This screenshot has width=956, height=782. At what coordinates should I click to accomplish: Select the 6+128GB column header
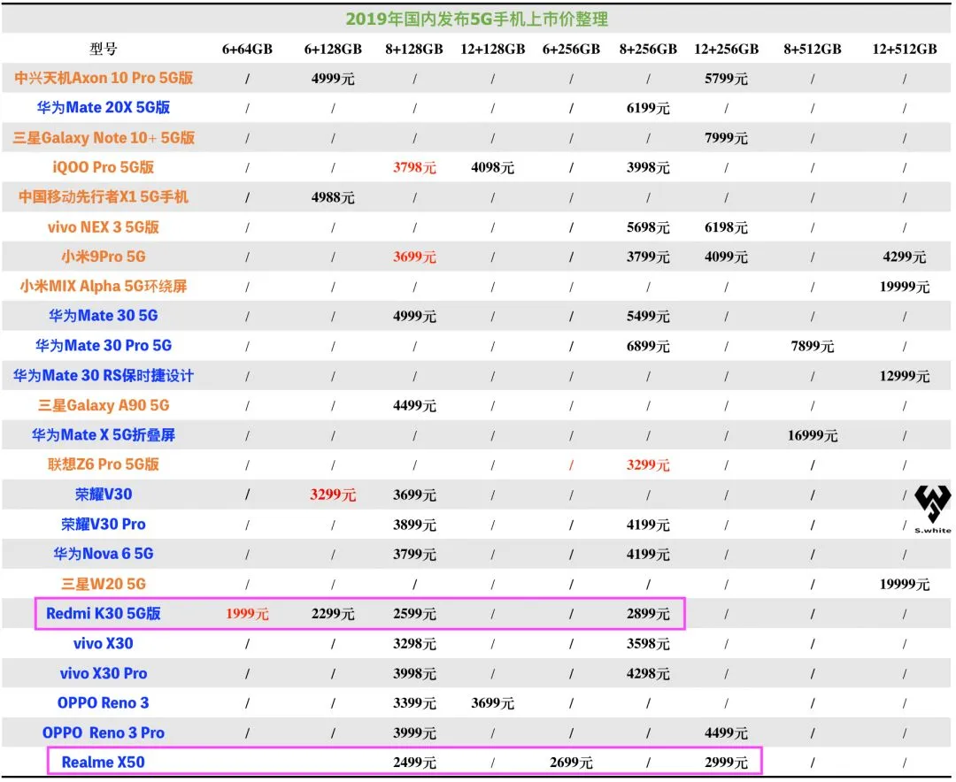(333, 49)
